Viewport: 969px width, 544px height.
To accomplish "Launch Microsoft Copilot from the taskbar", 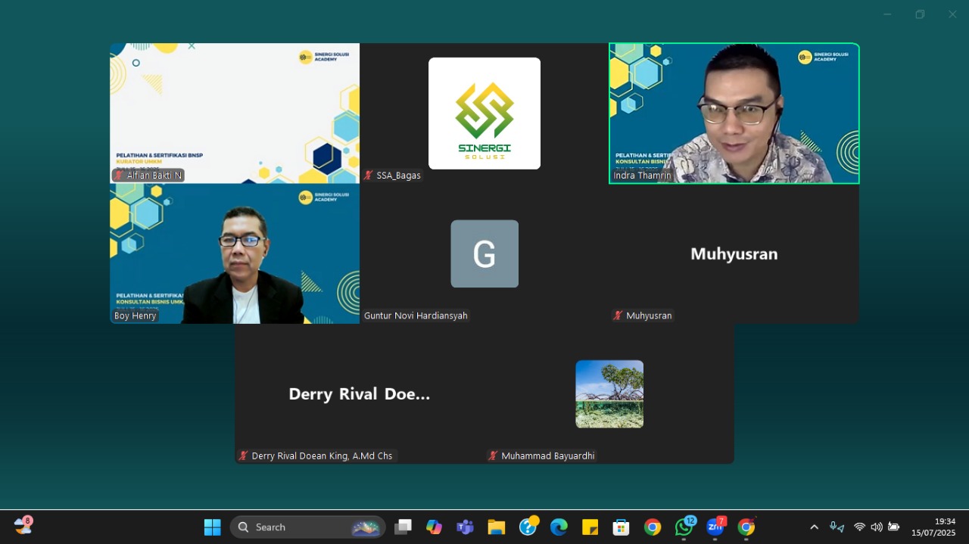I will pyautogui.click(x=434, y=527).
